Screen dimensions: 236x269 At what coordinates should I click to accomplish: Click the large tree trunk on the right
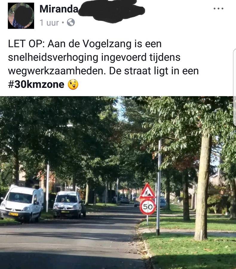tap(203, 185)
